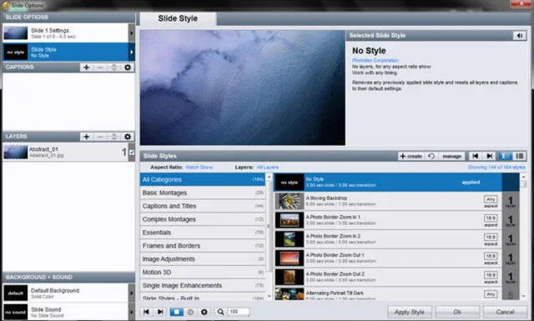Click the magnifier zoom icon

(220, 312)
